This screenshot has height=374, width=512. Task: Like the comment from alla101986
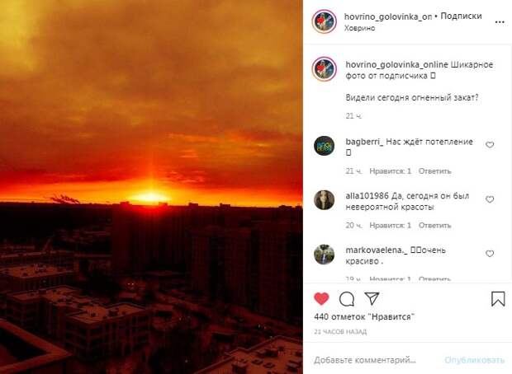[x=490, y=199]
